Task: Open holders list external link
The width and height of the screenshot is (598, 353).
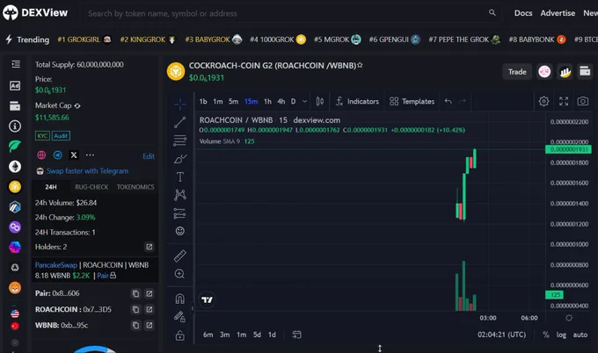Action: (149, 247)
